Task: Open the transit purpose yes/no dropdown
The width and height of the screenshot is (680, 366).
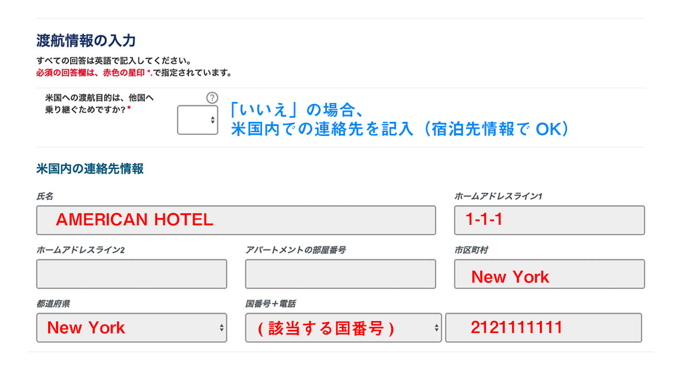Action: point(198,120)
